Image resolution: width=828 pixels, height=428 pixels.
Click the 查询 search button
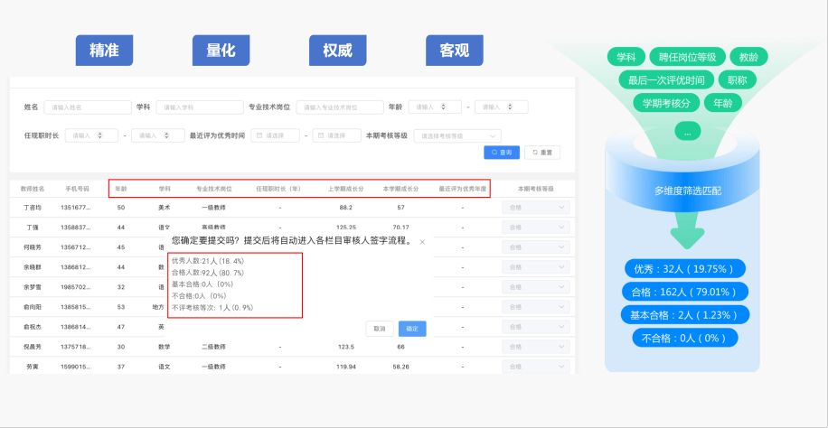[x=501, y=153]
